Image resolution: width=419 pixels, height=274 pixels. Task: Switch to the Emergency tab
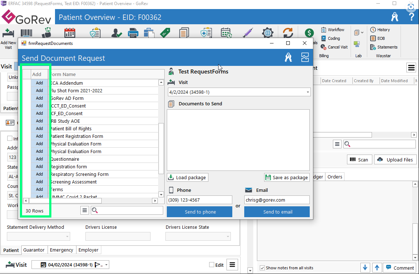coord(62,250)
